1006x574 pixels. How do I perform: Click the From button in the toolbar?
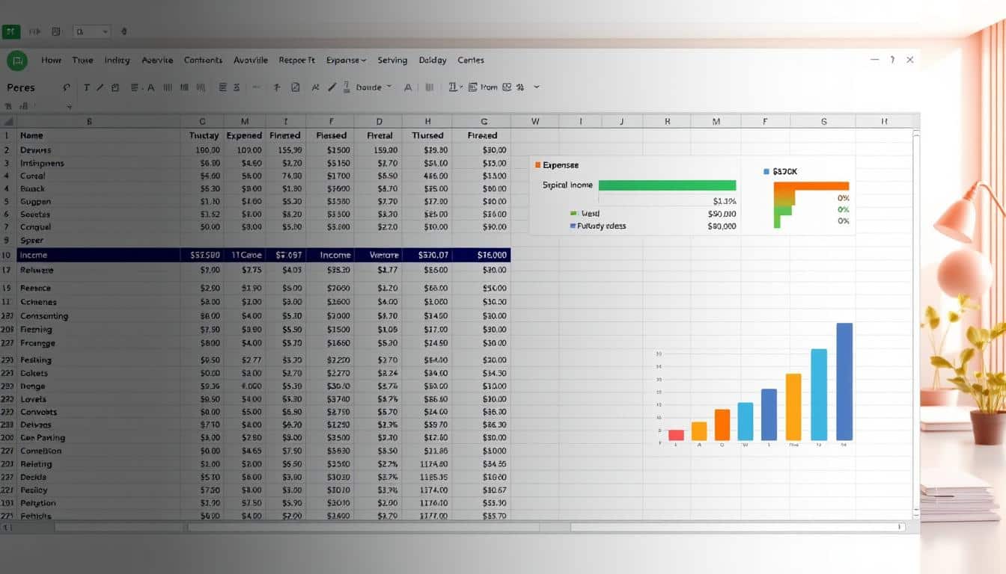coord(489,87)
